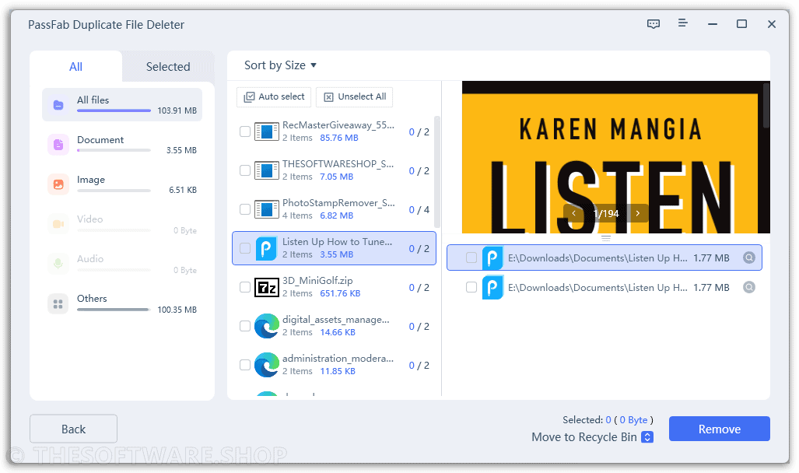799x473 pixels.
Task: Click Edge icon of administration_modera file
Action: click(x=267, y=365)
